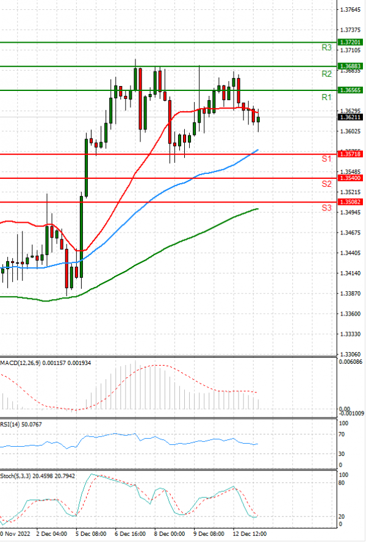Select the S3 support label
366x542 pixels.
click(326, 208)
